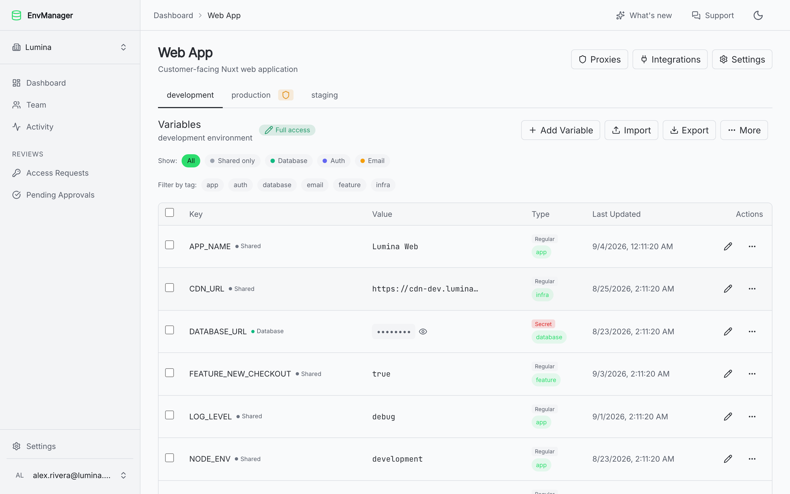This screenshot has height=494, width=790.
Task: Open the Proxies page
Action: pyautogui.click(x=599, y=60)
